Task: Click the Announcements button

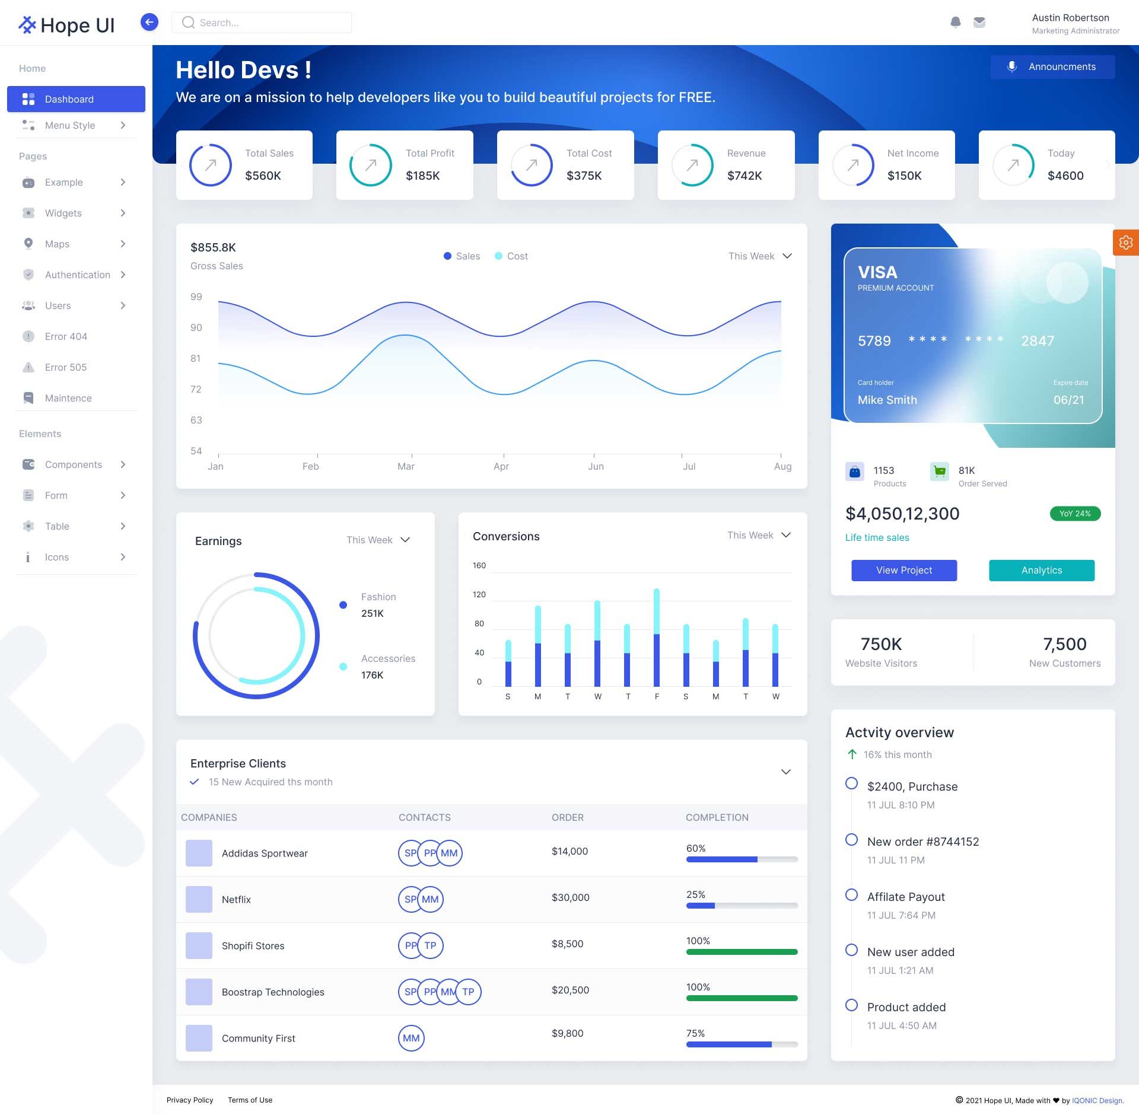Action: coord(1052,67)
